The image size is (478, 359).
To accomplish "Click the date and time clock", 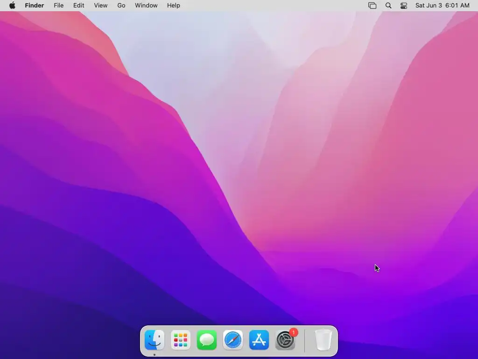I will (443, 6).
